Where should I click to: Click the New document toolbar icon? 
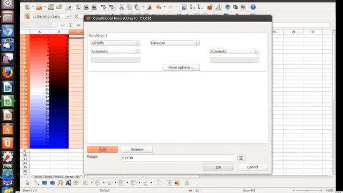(27, 7)
